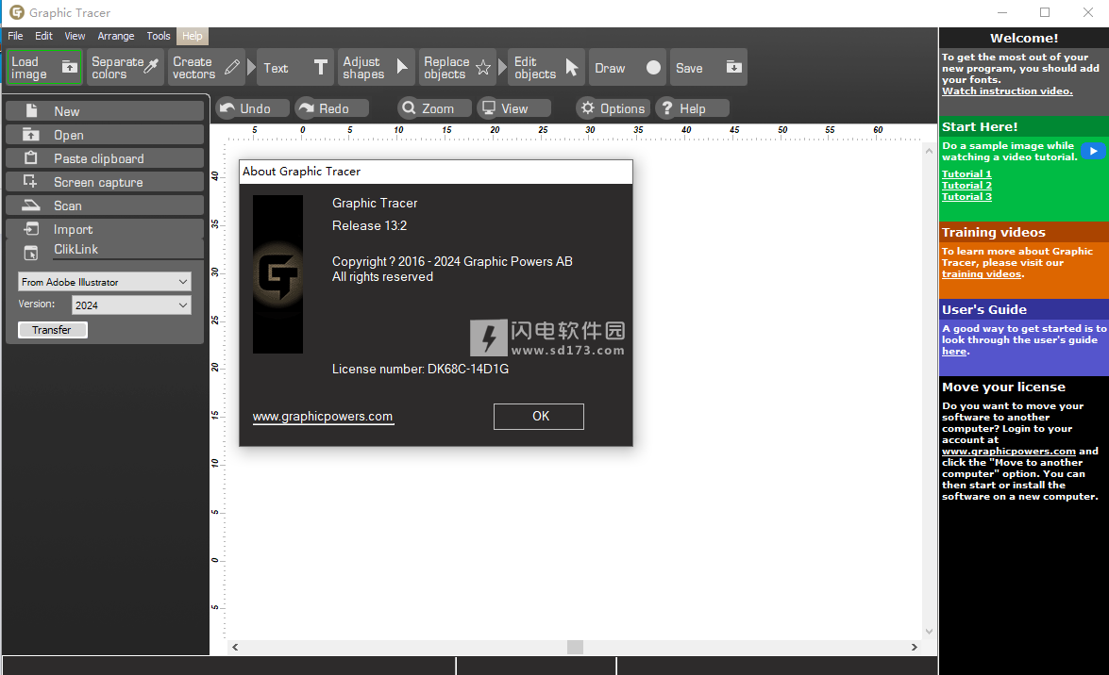Click the Save download icon
1109x675 pixels.
(734, 67)
